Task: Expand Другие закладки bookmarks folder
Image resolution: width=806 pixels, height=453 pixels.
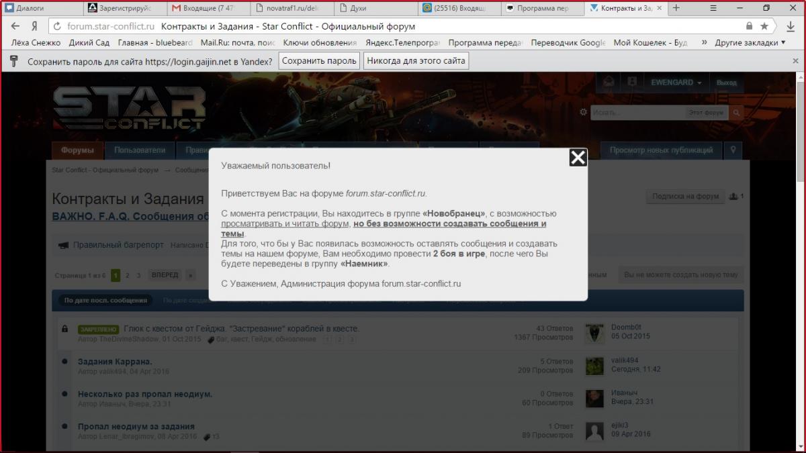Action: click(x=750, y=42)
